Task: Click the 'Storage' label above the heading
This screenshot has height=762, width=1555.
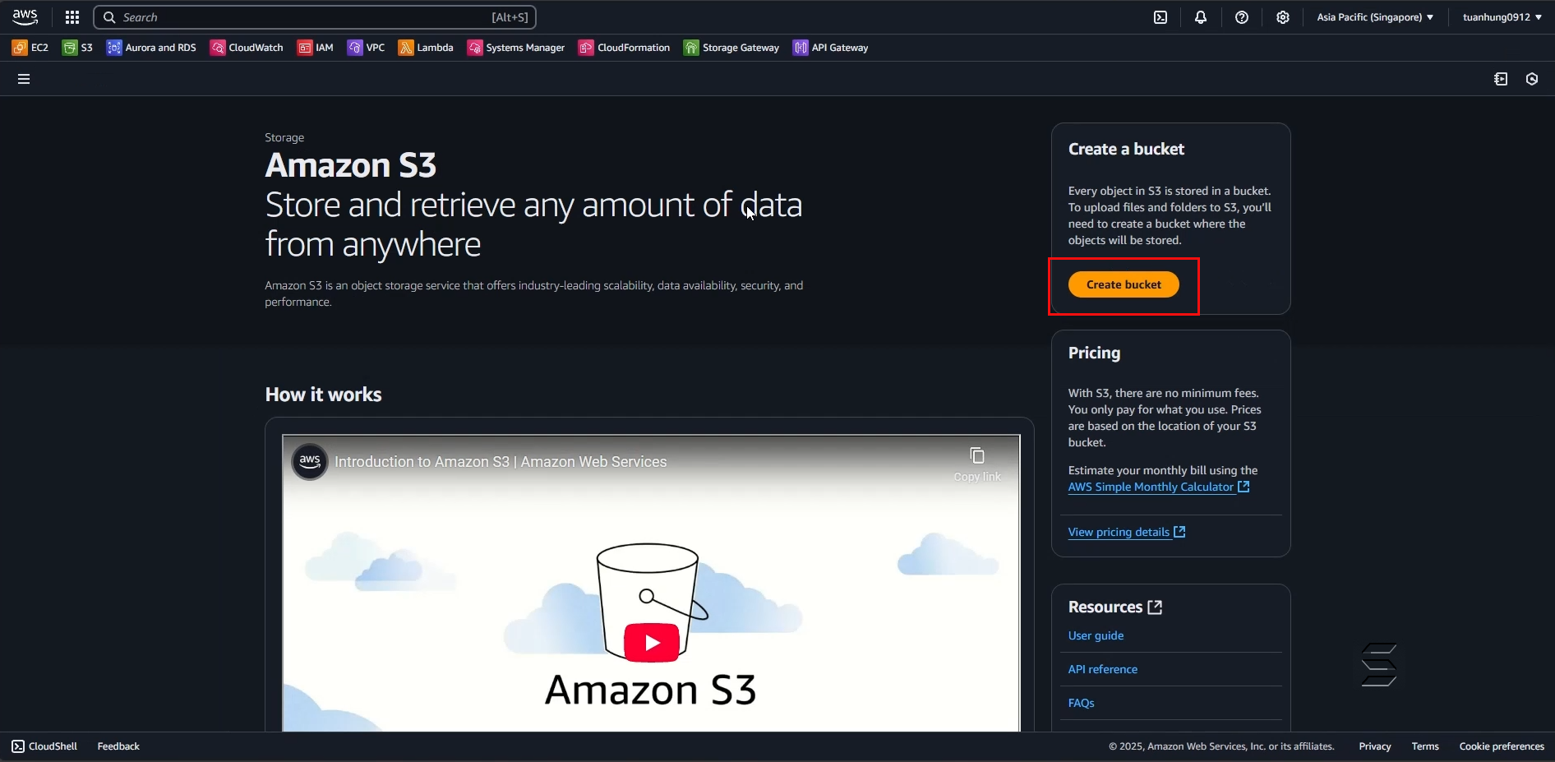Action: (284, 137)
